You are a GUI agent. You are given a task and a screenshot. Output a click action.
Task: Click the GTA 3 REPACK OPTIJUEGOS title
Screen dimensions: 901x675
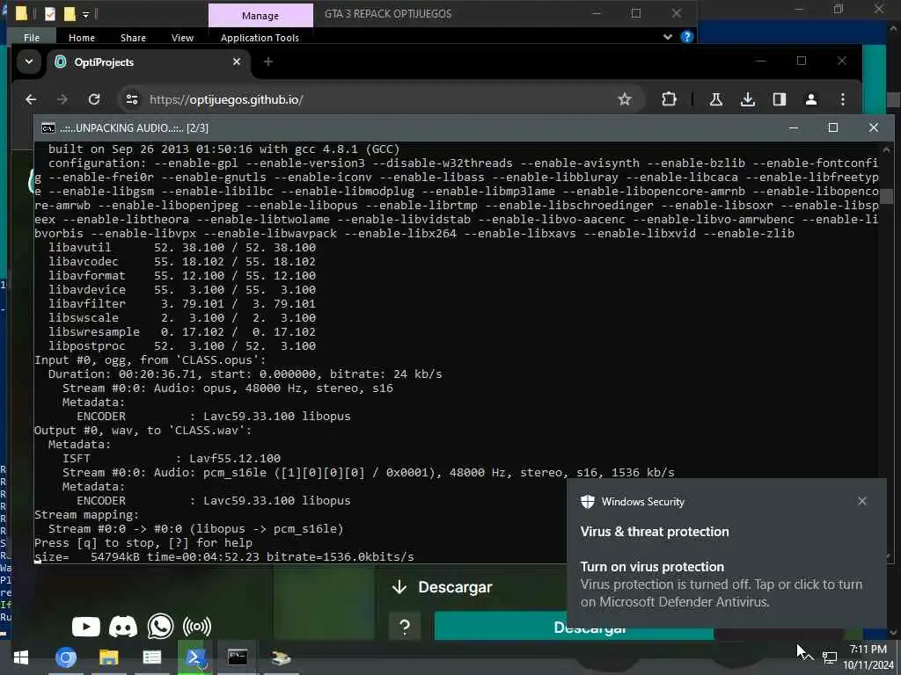(388, 14)
